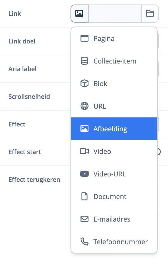
Task: Click the globe icon next to URL
Action: [84, 106]
